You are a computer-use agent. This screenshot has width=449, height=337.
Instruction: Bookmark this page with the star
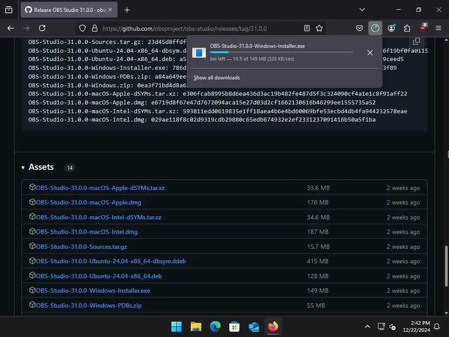point(319,28)
